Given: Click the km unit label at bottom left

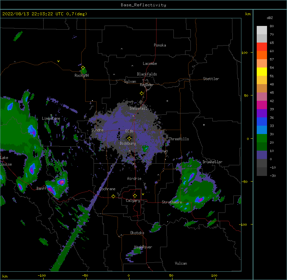Looking at the screenshot, I should [x=5, y=276].
